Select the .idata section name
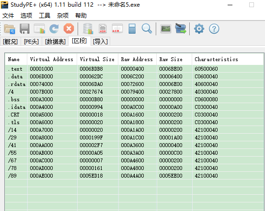265x211 pixels. (17, 107)
